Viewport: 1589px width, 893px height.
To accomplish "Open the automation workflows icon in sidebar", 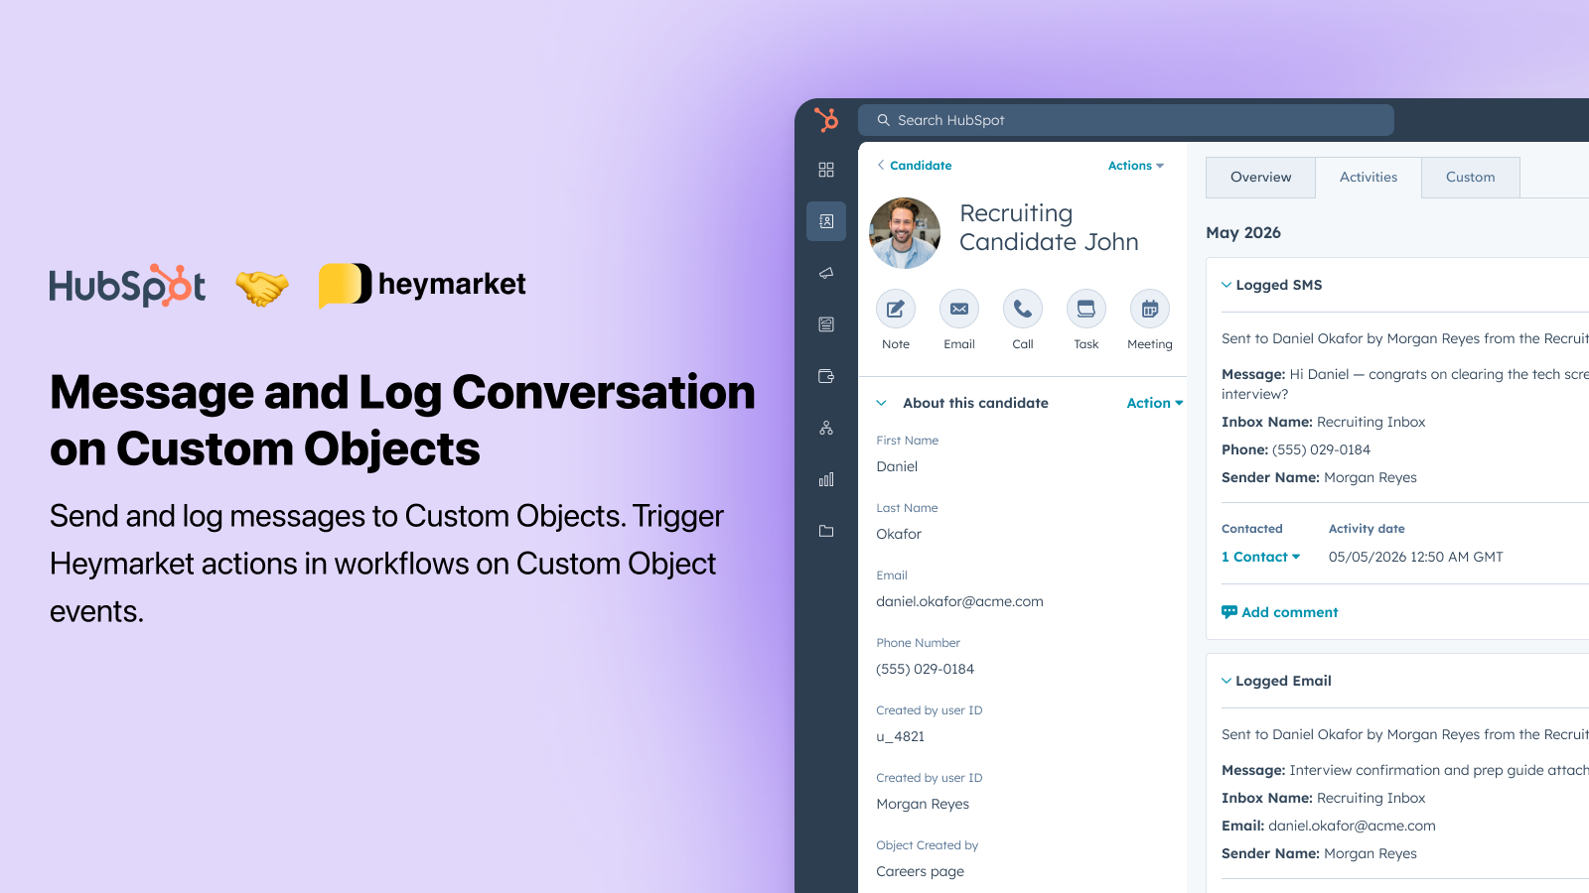I will [x=826, y=428].
